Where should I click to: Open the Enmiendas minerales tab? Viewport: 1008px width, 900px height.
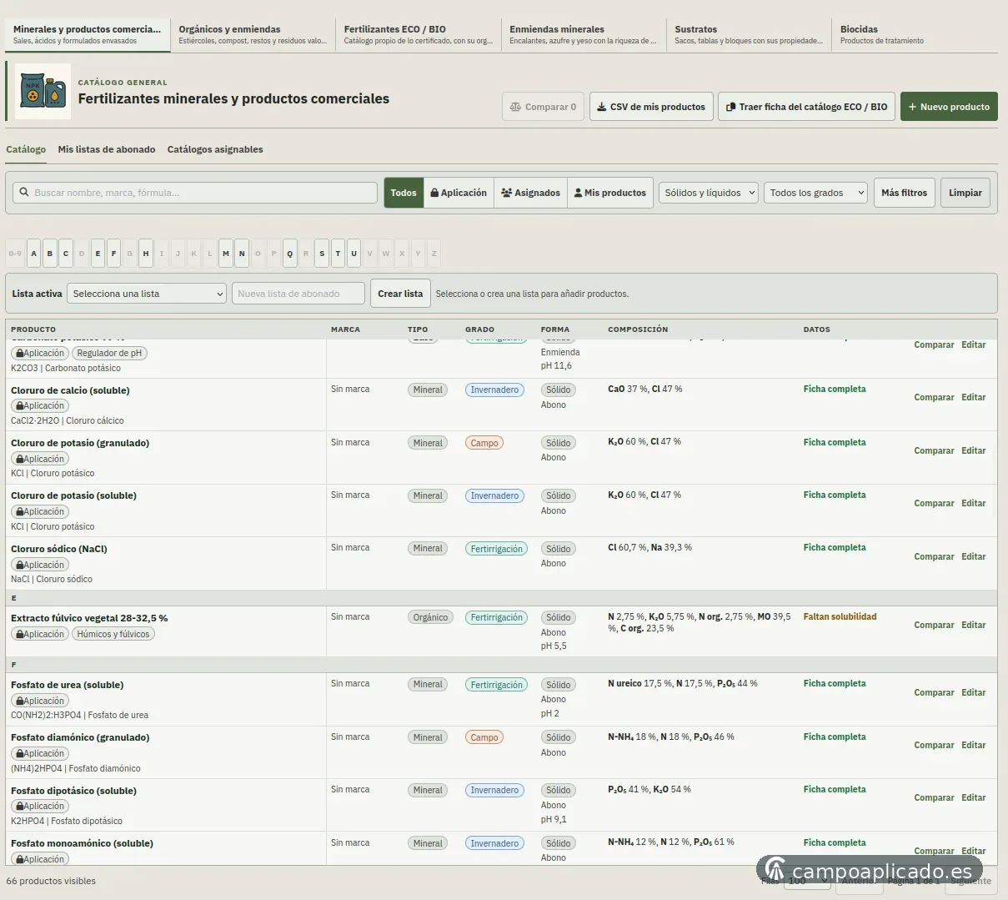[x=584, y=34]
